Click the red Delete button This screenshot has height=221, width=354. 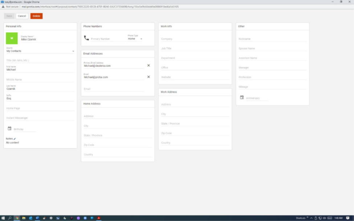point(36,16)
